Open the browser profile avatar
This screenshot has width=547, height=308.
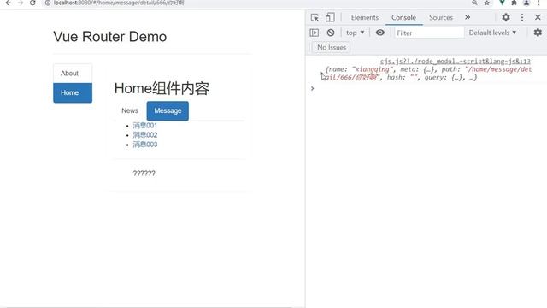[x=526, y=3]
